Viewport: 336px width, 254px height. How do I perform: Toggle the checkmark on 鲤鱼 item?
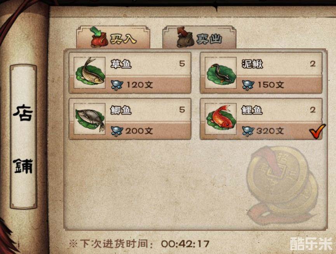pos(317,131)
